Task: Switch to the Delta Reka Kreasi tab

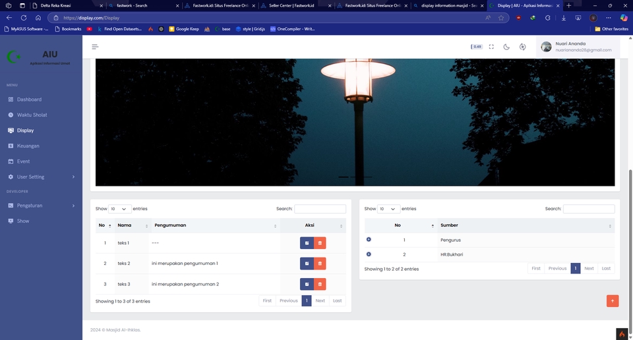Action: [x=67, y=6]
